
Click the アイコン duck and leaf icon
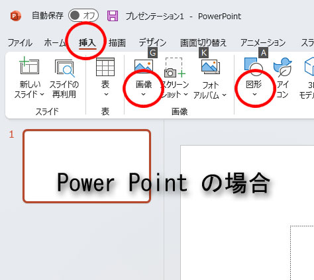[283, 67]
